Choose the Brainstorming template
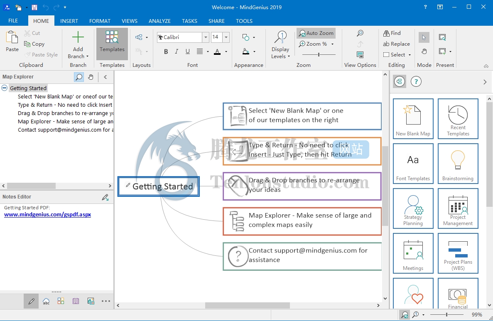This screenshot has height=321, width=493. coord(458,164)
